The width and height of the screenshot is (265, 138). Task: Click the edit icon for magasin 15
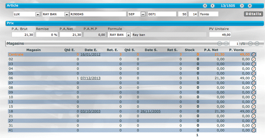pyautogui.click(x=253, y=107)
